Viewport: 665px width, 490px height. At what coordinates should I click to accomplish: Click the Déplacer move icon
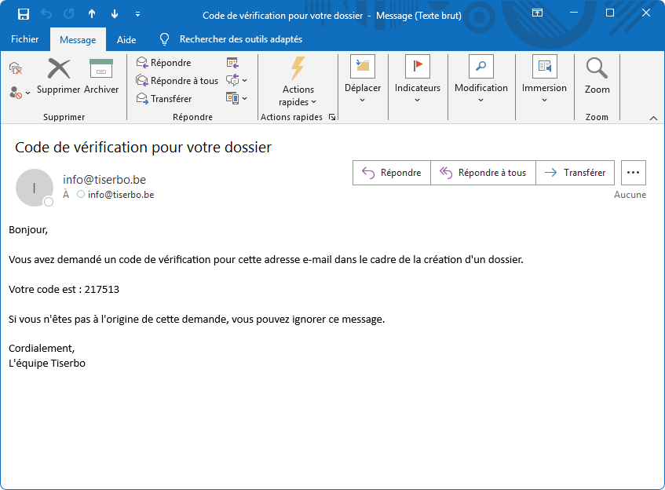[x=362, y=67]
